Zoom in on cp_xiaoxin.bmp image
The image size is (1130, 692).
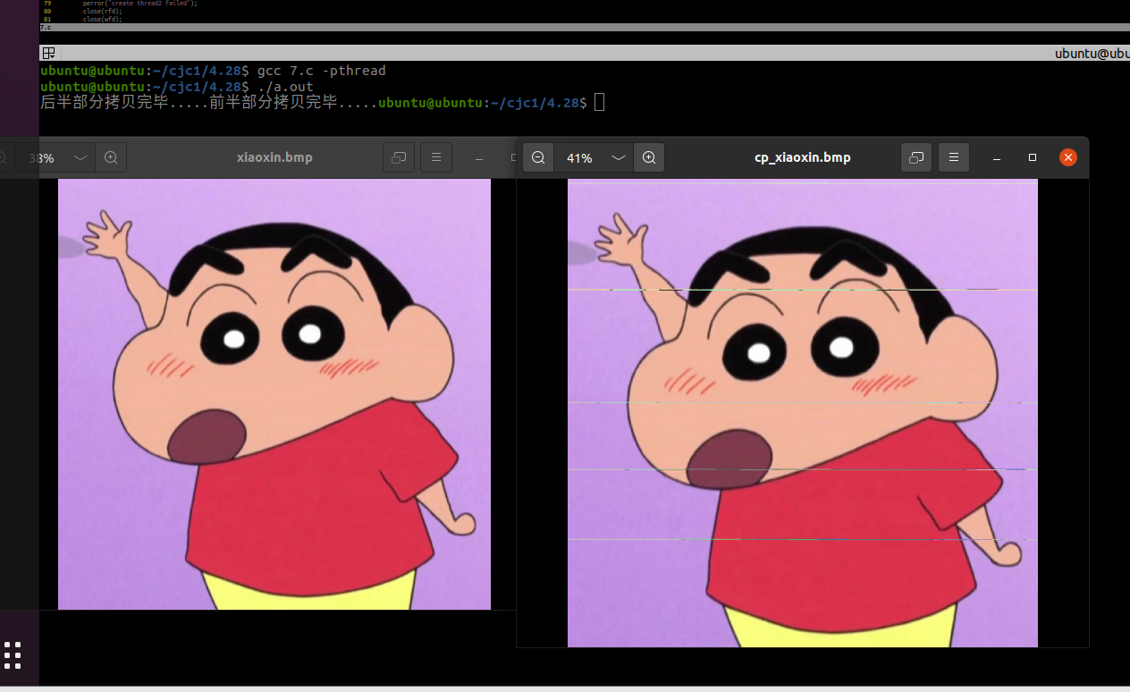(x=649, y=157)
